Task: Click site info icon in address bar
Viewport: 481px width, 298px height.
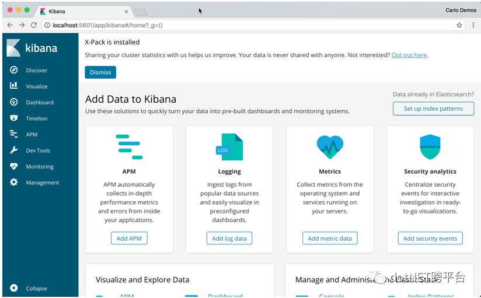Action: coord(47,25)
